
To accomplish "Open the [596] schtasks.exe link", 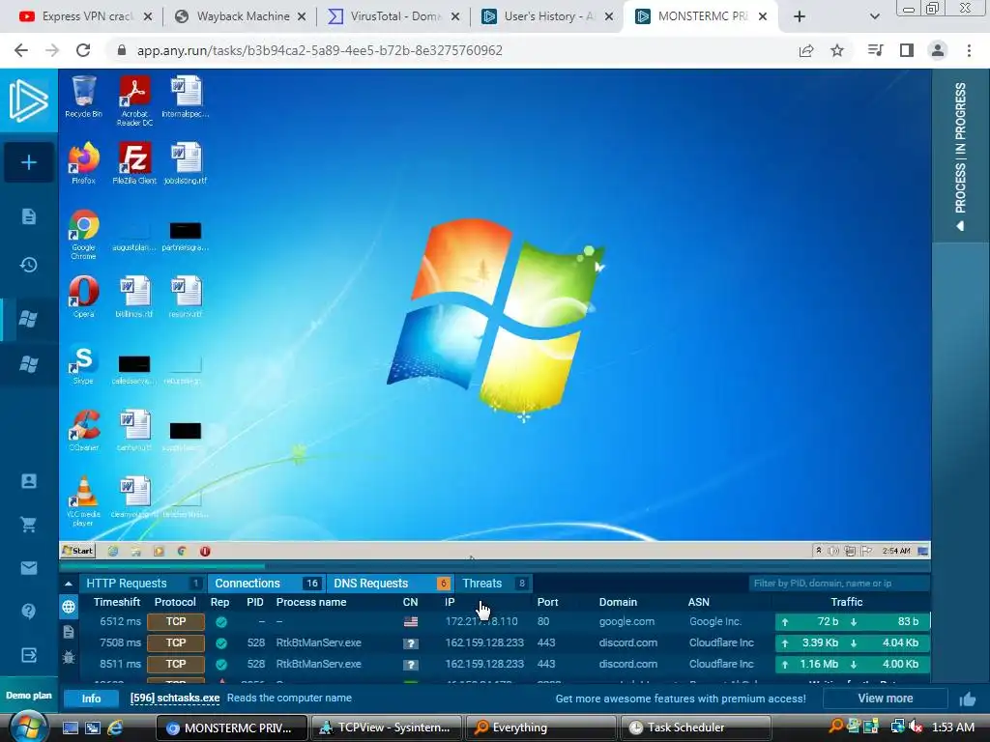I will pos(175,698).
